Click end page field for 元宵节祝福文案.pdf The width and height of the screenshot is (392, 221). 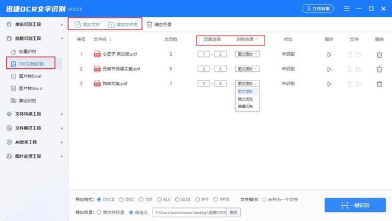click(x=221, y=69)
